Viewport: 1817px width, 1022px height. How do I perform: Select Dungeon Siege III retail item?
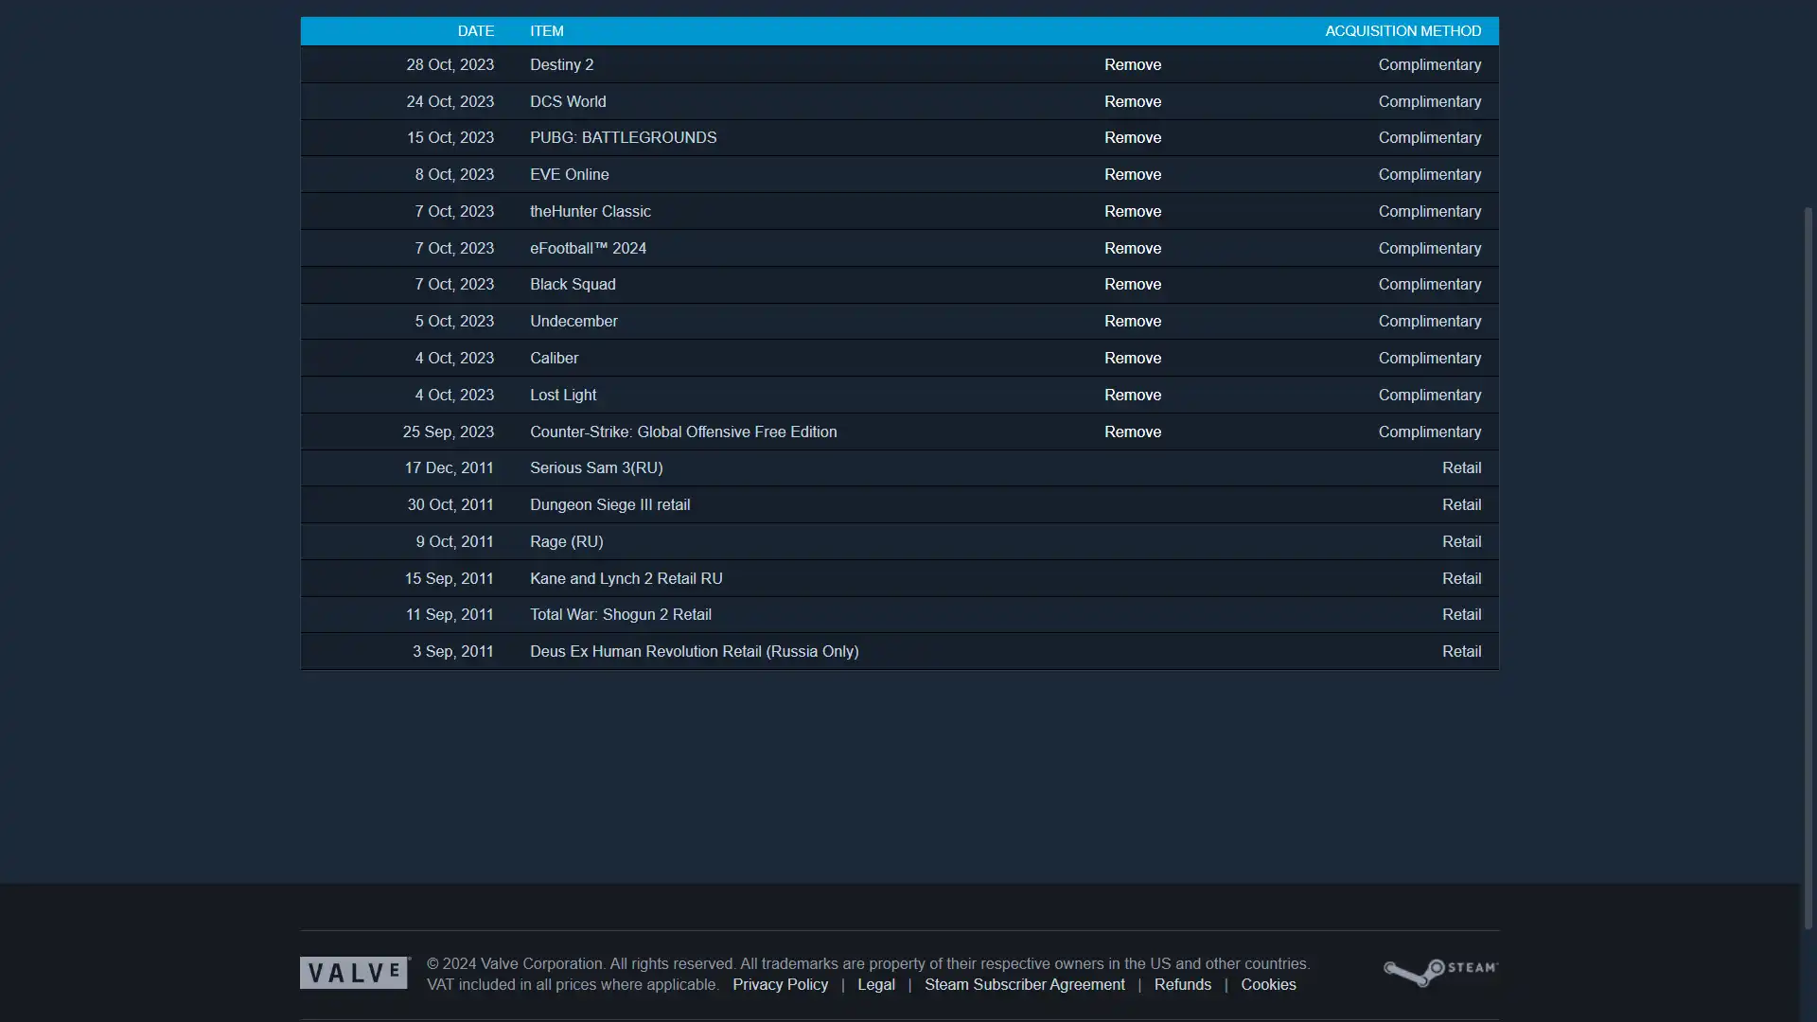(x=610, y=504)
